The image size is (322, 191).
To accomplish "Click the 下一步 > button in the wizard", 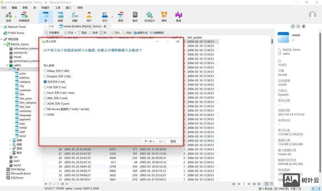I will [x=149, y=141].
